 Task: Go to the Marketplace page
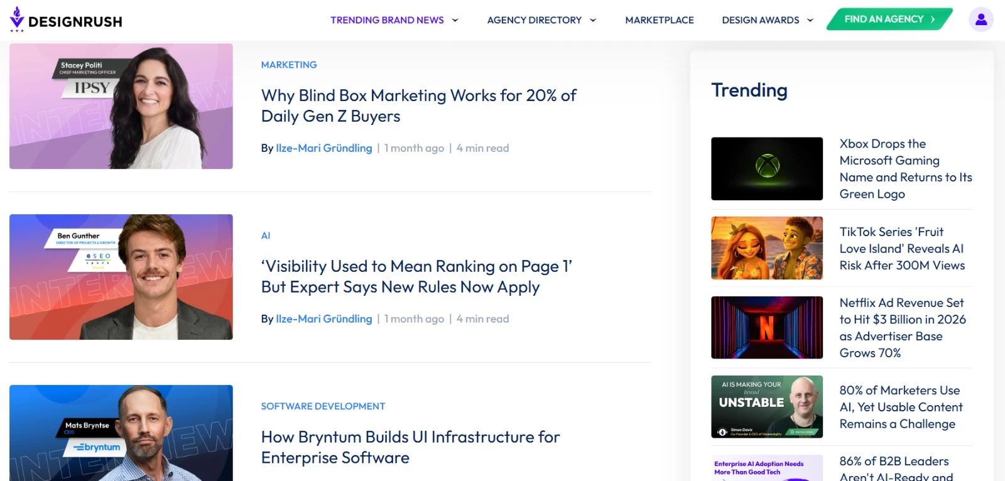tap(660, 20)
